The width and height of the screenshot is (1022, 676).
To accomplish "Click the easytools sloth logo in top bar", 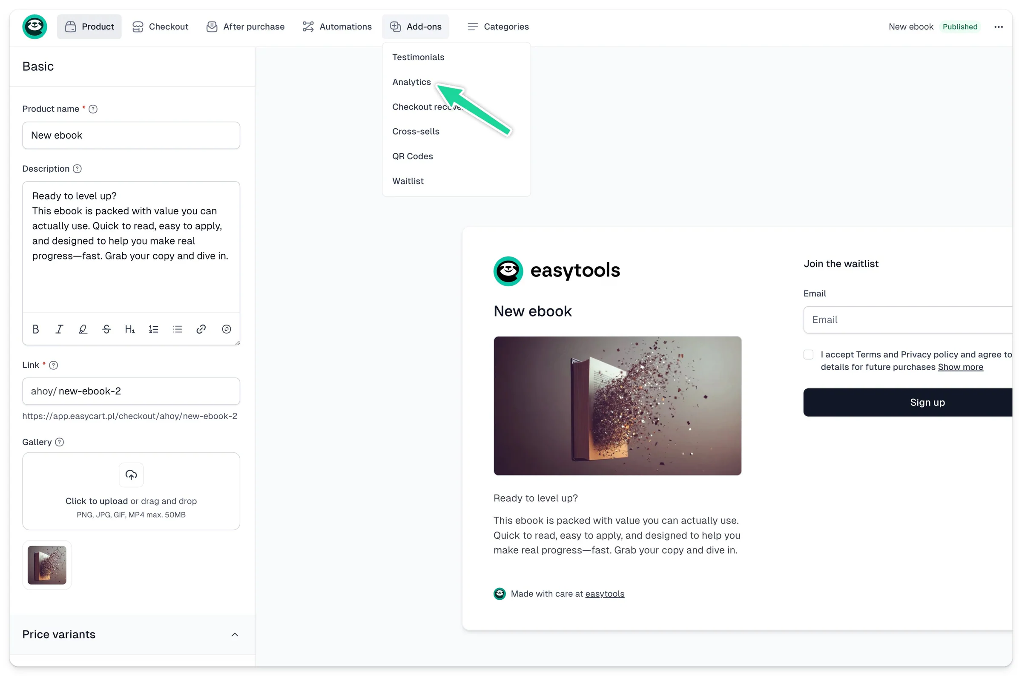I will point(34,27).
